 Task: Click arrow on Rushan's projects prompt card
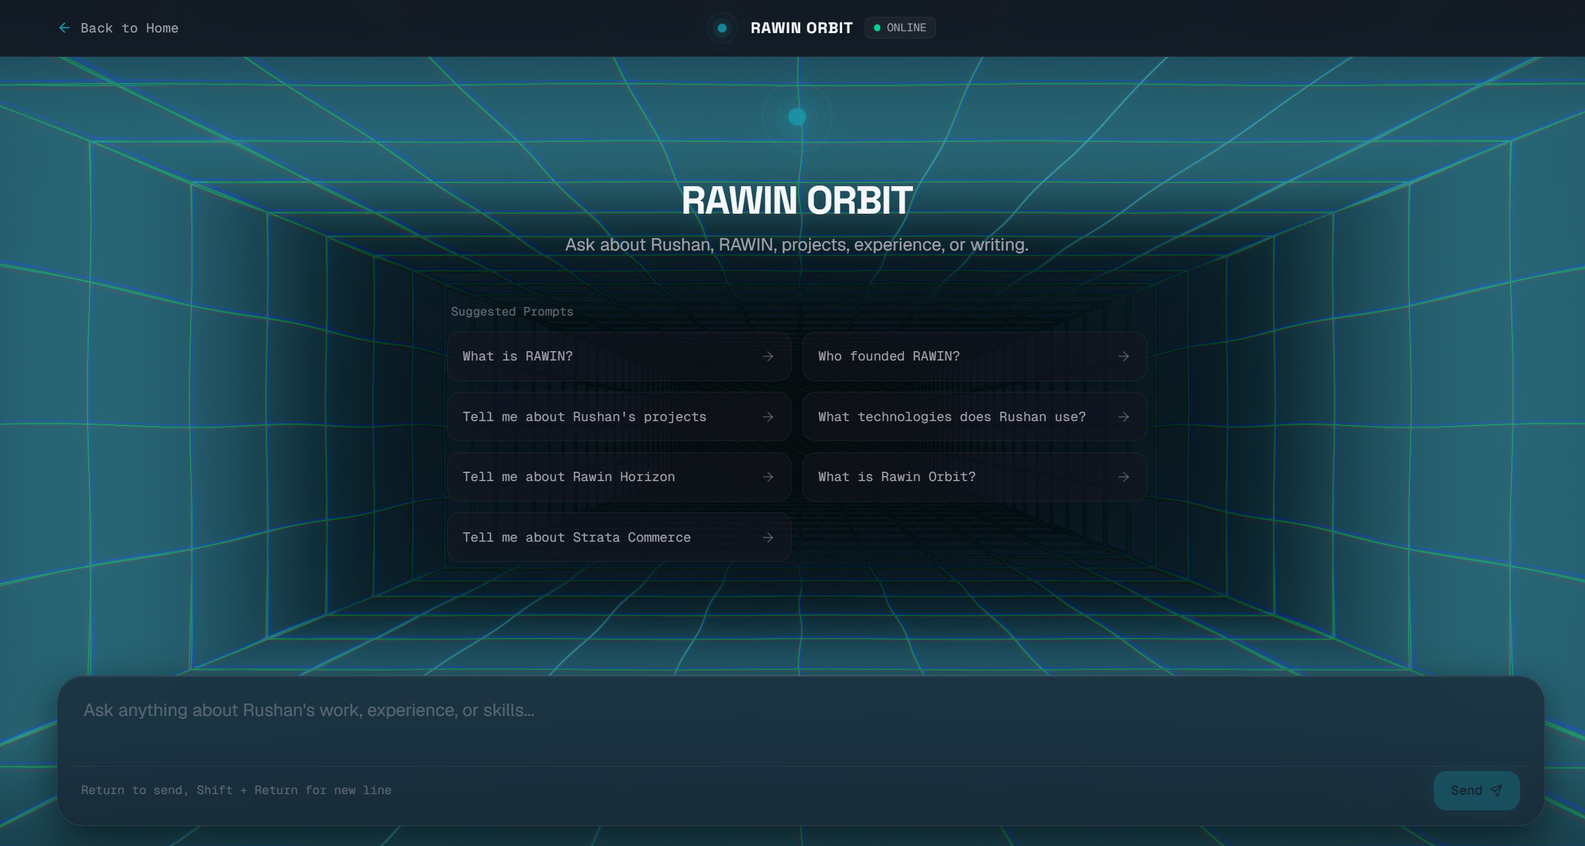768,417
